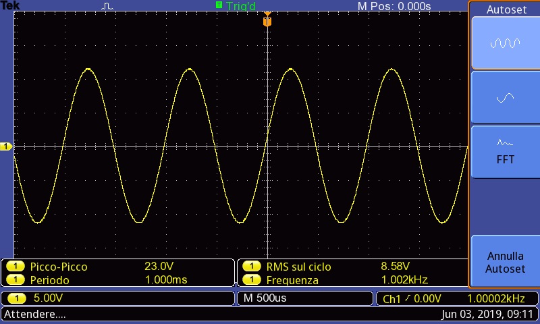The image size is (540, 324).
Task: Click the Periodo measurement label
Action: coord(49,280)
